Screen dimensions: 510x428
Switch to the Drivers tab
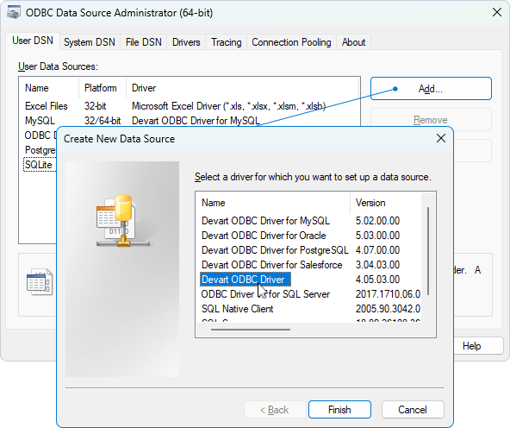click(x=186, y=42)
